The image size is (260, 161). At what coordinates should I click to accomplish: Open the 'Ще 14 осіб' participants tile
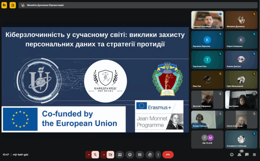[x=207, y=139]
